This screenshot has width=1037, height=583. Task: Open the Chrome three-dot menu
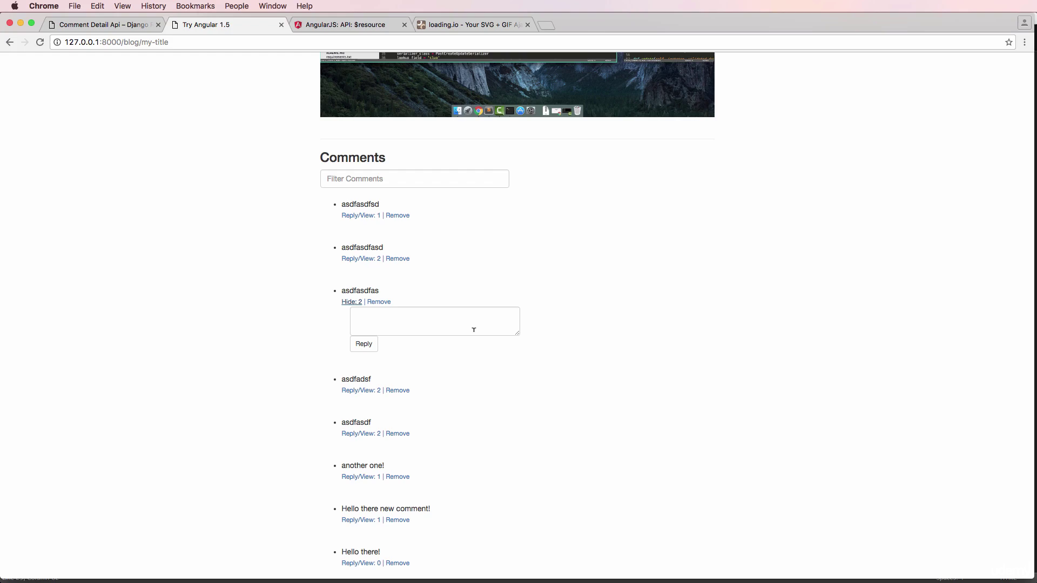1025,42
